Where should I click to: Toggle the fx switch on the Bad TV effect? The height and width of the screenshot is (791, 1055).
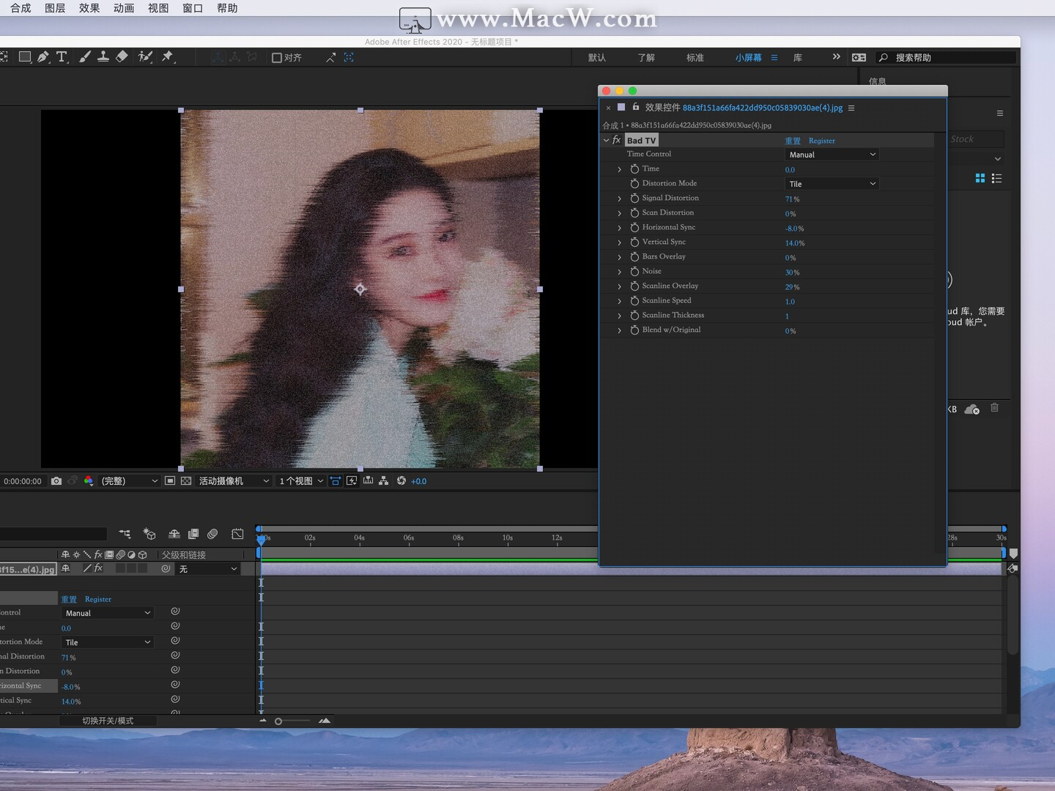click(616, 140)
